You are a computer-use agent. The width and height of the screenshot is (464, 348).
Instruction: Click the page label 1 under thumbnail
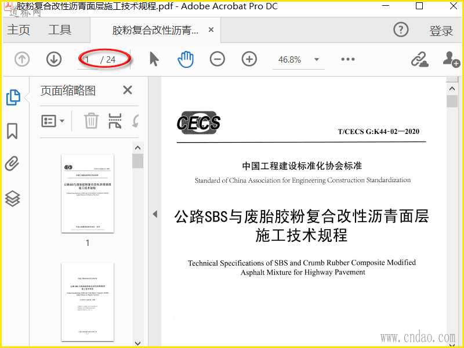point(88,243)
